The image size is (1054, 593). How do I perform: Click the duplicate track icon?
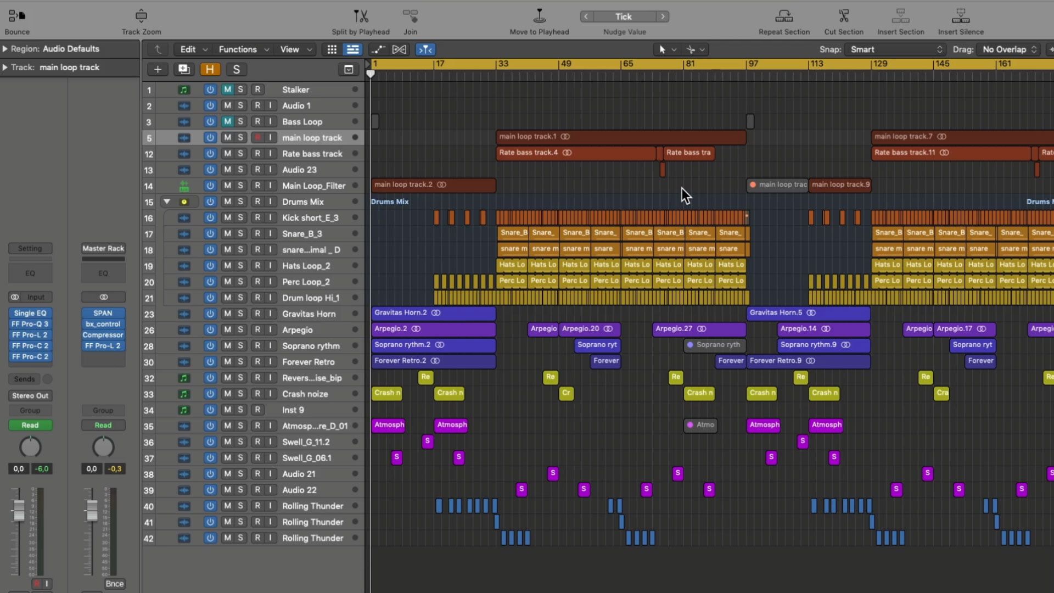tap(183, 69)
